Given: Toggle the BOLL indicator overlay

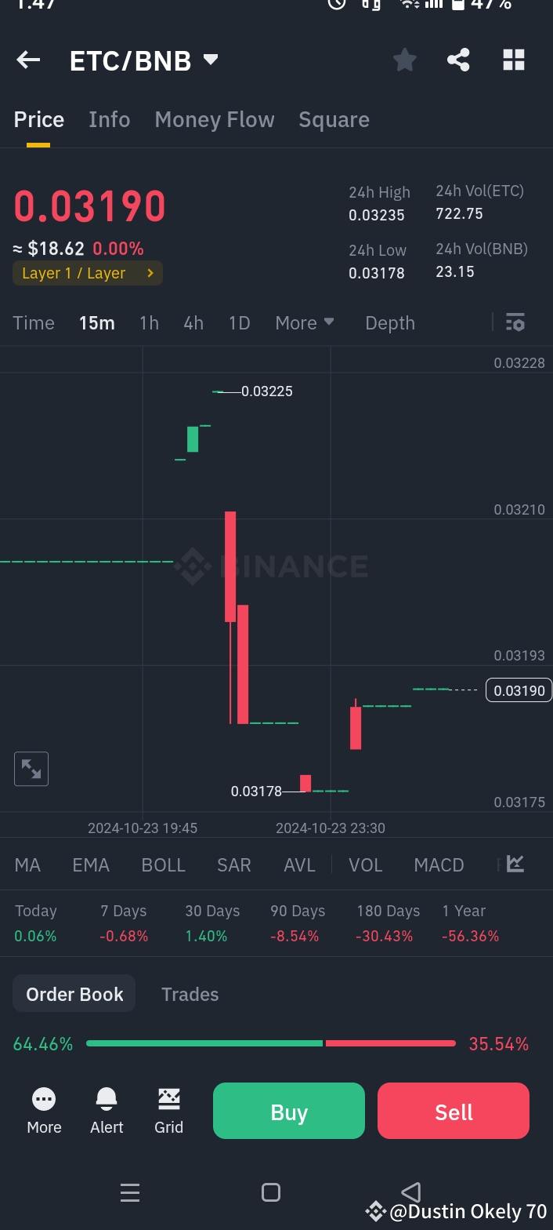Looking at the screenshot, I should 163,864.
